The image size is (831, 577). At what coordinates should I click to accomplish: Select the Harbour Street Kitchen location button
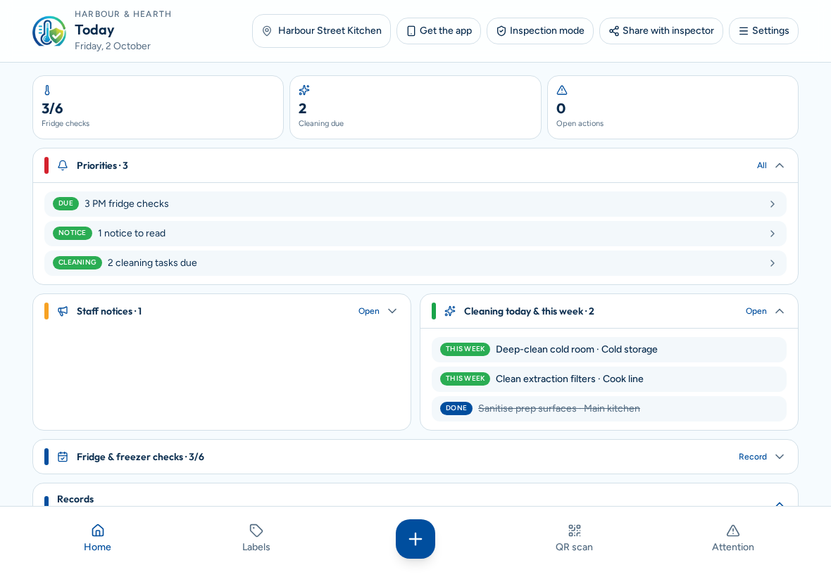tap(321, 31)
